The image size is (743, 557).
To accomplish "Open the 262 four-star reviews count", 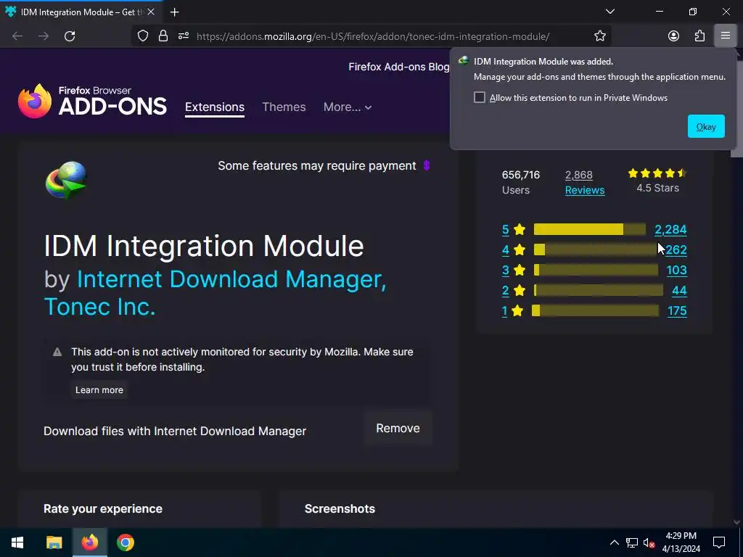I will click(676, 249).
